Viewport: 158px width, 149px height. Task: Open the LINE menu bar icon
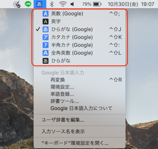[28, 4]
